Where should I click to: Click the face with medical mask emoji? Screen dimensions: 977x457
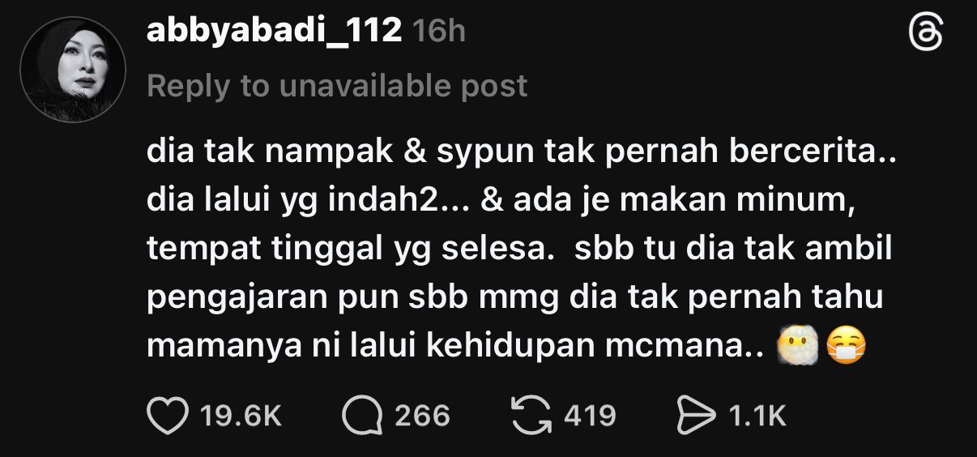(x=847, y=345)
